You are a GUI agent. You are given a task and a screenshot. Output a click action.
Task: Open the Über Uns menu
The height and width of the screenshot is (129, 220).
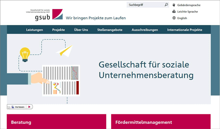point(81,30)
